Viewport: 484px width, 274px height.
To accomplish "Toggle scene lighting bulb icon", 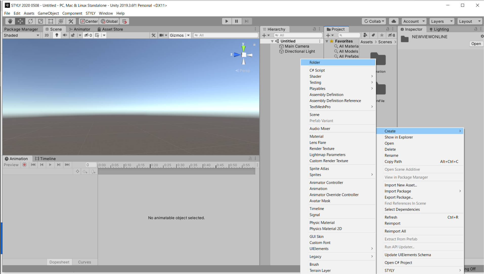I will pyautogui.click(x=57, y=35).
